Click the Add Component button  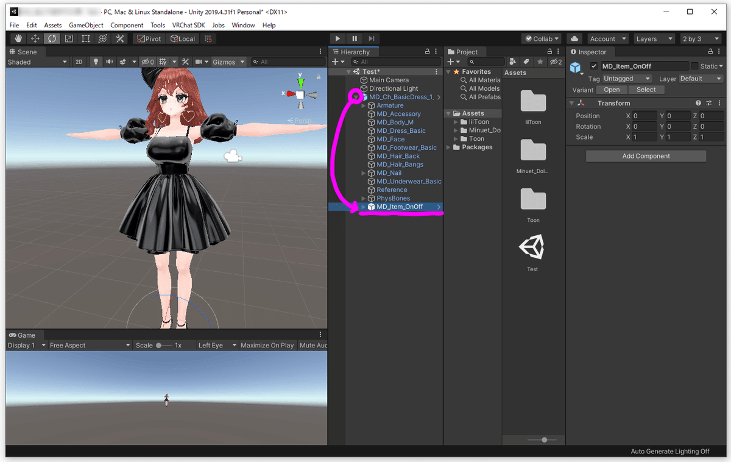click(x=646, y=156)
